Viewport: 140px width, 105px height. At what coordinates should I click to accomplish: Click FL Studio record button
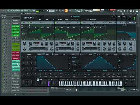(x=47, y=11)
